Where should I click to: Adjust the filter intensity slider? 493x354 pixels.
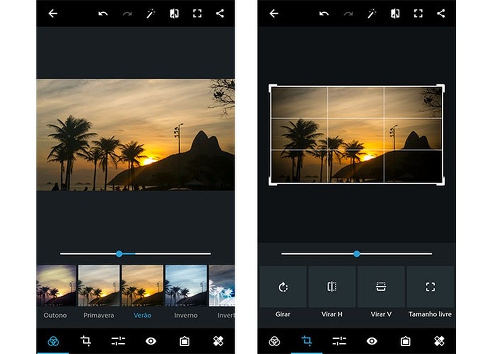(x=119, y=254)
